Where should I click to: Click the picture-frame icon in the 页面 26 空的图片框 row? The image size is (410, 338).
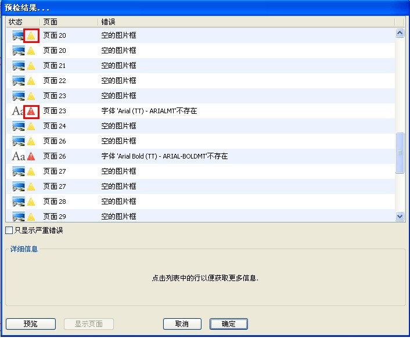19,141
